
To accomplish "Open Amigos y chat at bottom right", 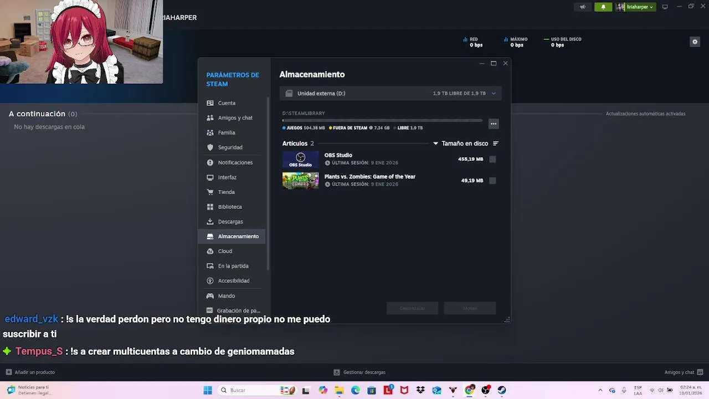I will click(x=684, y=372).
